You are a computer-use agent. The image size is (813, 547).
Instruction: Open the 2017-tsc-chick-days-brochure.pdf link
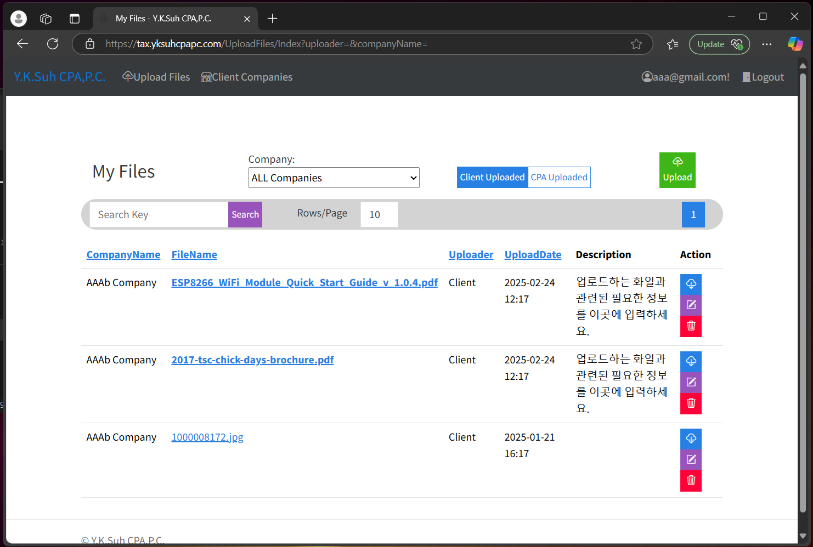[252, 360]
